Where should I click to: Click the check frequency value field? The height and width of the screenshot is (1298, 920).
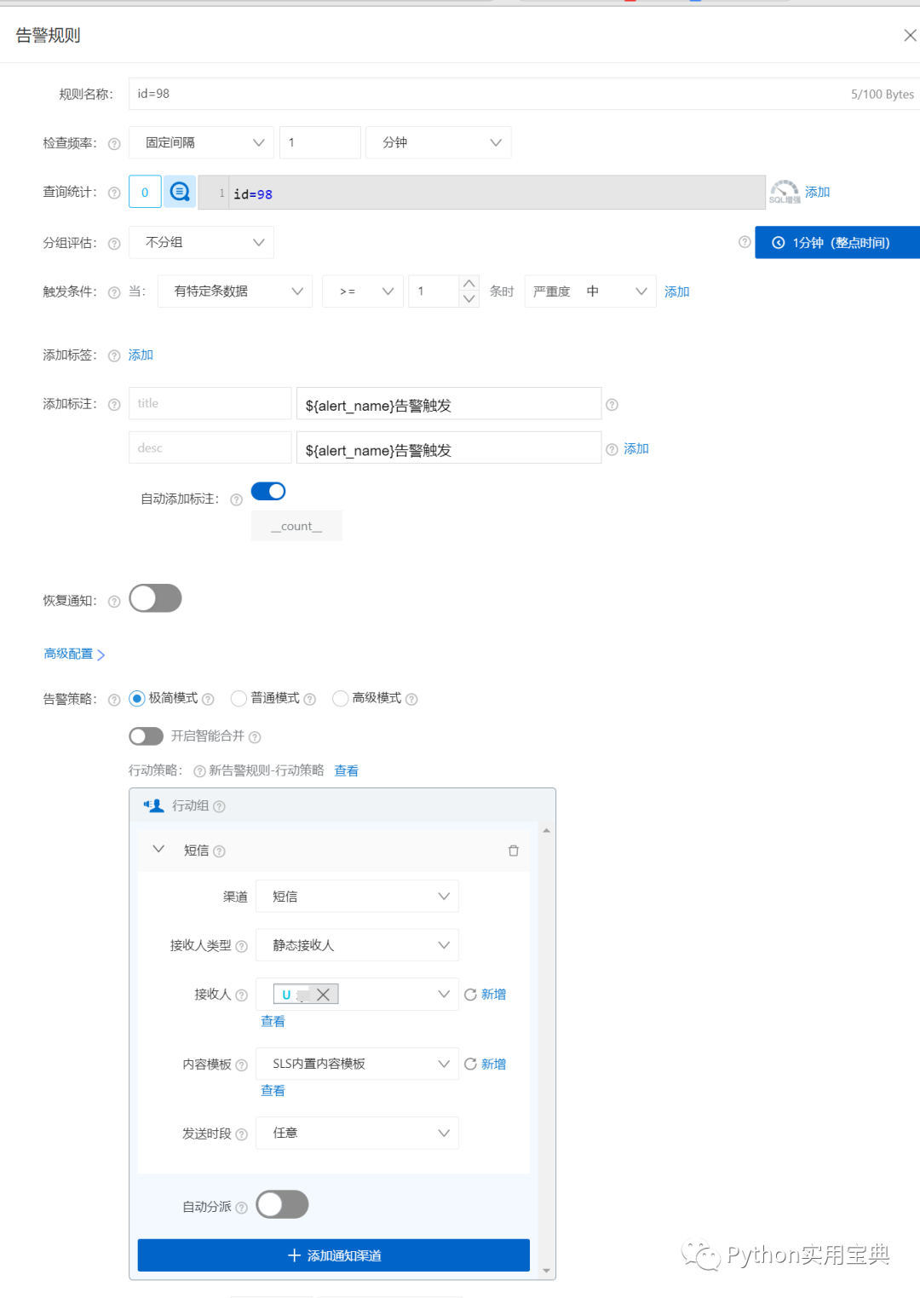click(319, 142)
